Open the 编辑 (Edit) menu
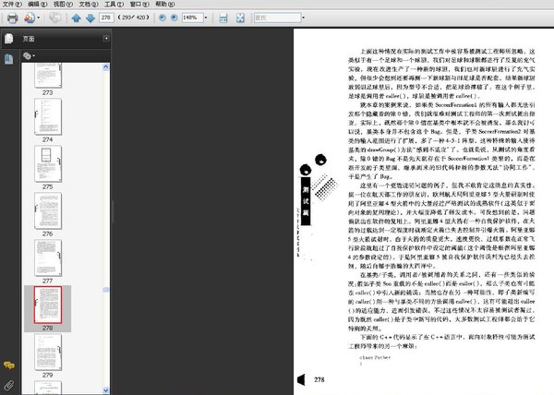 pyautogui.click(x=38, y=4)
